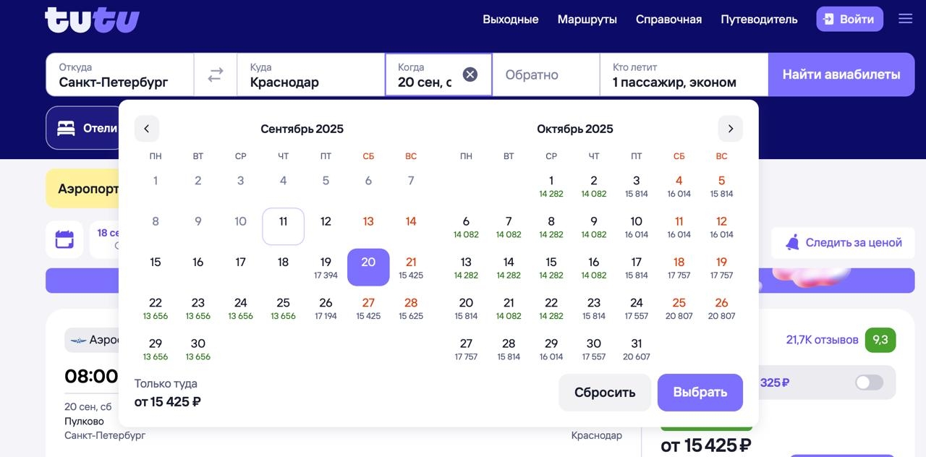Viewport: 926px width, 457px height.
Task: Open the Выходные menu item
Action: 510,20
